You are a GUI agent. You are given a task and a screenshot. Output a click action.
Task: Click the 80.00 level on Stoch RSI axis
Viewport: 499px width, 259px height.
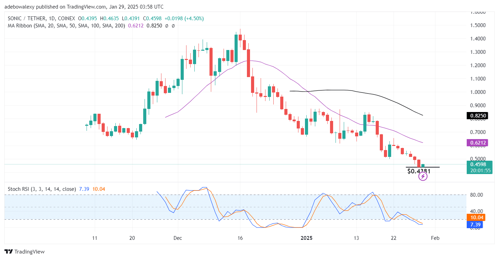[x=477, y=195]
